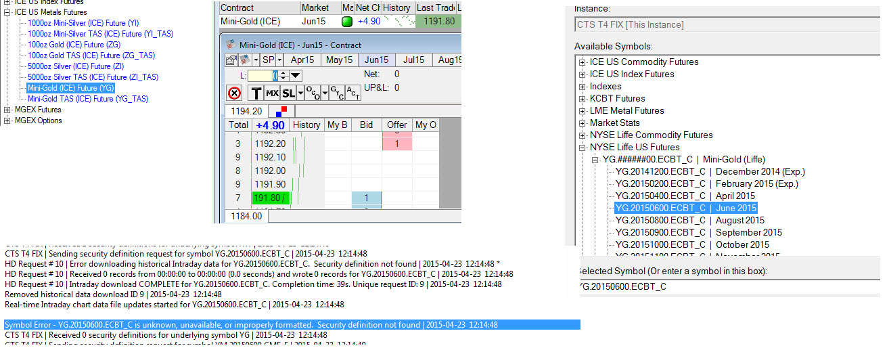Click the OCO order button
889x352 pixels.
[x=313, y=93]
